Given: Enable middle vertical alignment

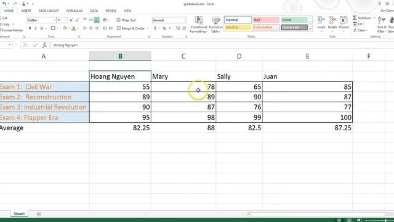Looking at the screenshot, I should pos(90,20).
